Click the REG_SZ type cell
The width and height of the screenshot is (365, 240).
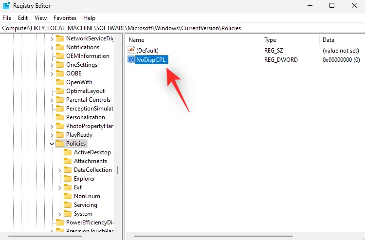click(x=274, y=51)
